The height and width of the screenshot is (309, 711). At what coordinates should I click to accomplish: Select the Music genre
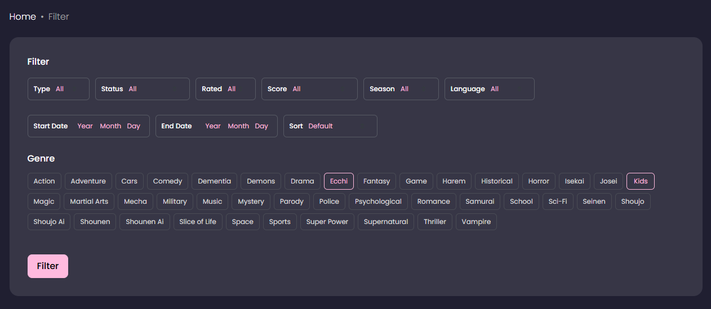212,201
